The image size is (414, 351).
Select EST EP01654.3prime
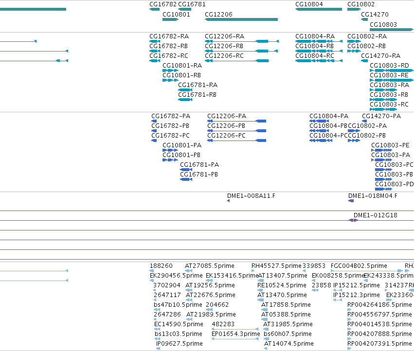pyautogui.click(x=236, y=334)
